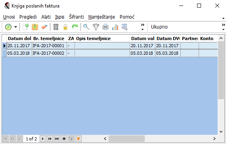The width and height of the screenshot is (226, 144).
Task: Create a new record with new document icon
Action: (x=26, y=27)
